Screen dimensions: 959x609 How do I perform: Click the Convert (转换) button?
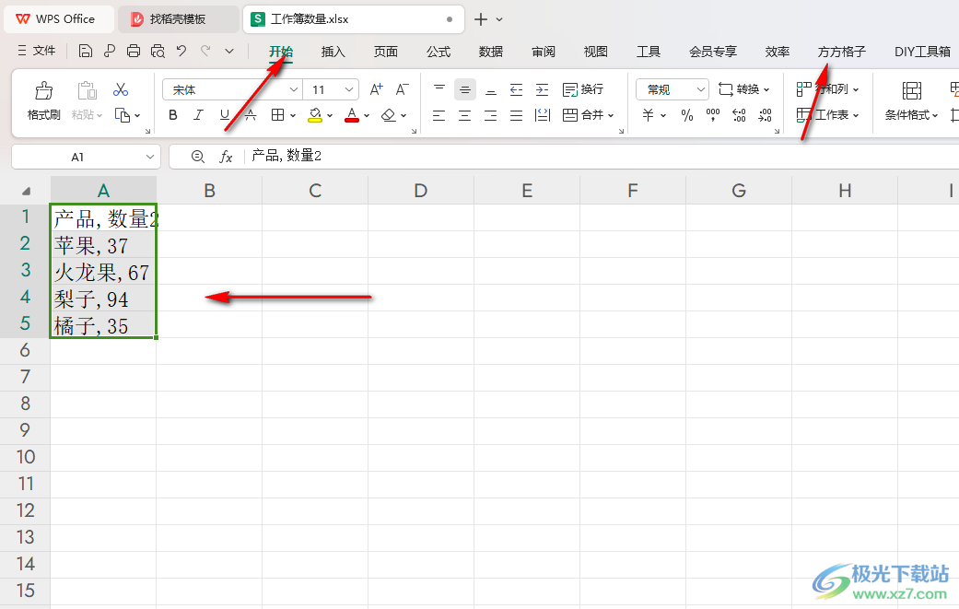click(743, 90)
